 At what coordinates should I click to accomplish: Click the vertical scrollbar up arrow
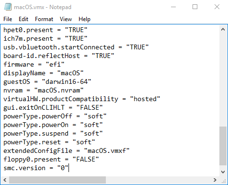point(223,29)
